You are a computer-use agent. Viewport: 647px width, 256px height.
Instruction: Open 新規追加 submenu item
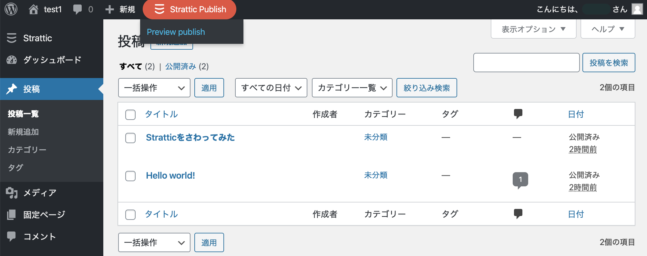point(23,132)
